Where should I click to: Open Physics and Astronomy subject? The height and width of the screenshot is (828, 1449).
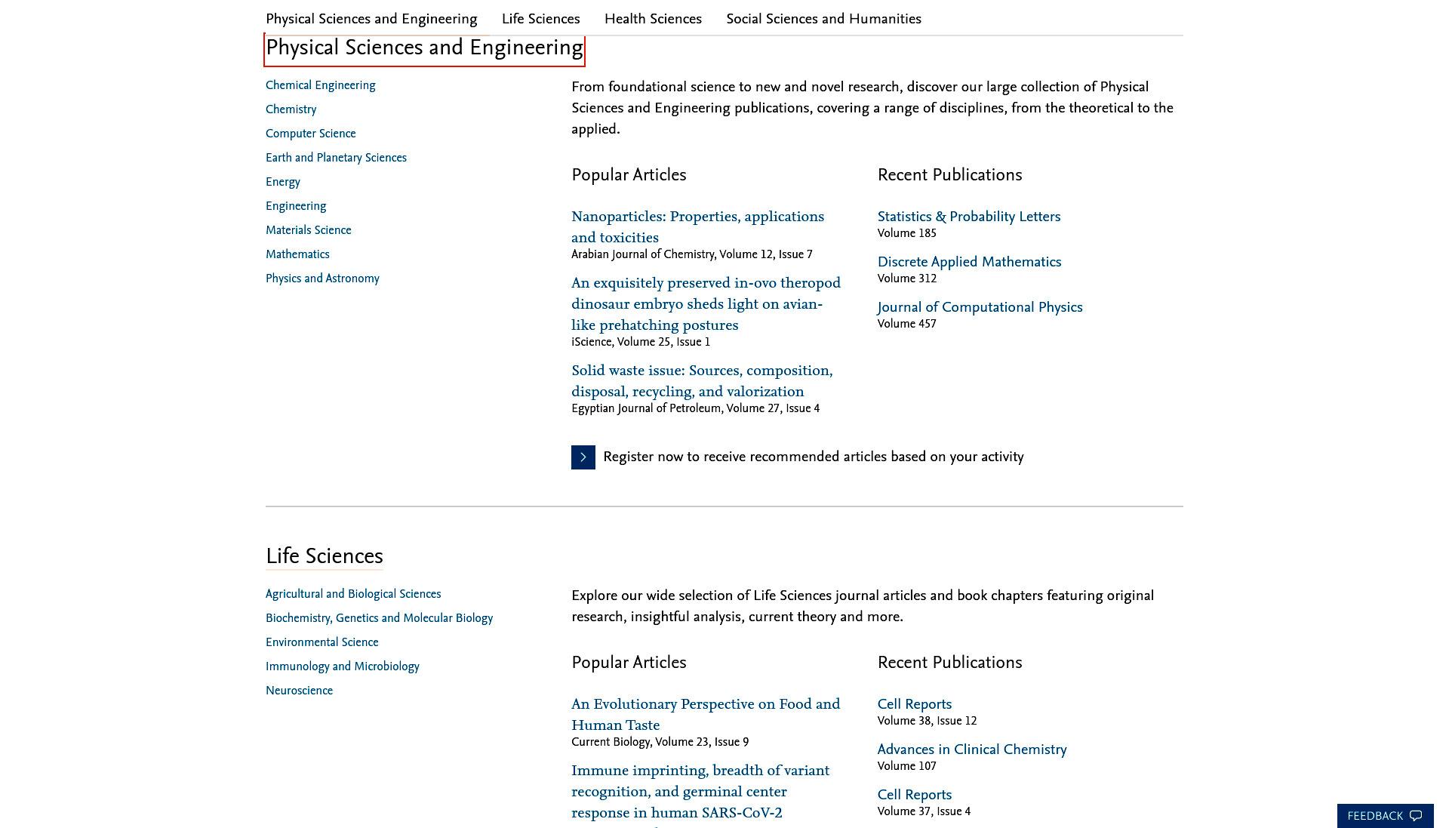[322, 279]
